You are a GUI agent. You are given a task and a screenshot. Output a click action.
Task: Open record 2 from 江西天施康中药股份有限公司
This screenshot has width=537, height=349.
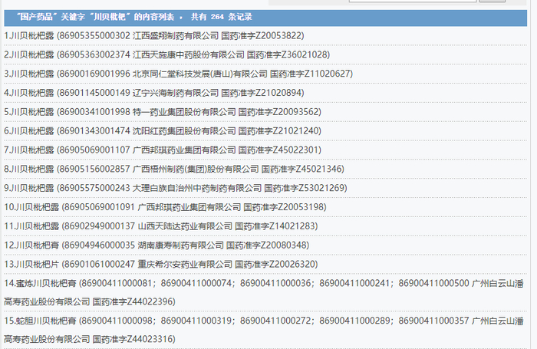point(166,54)
